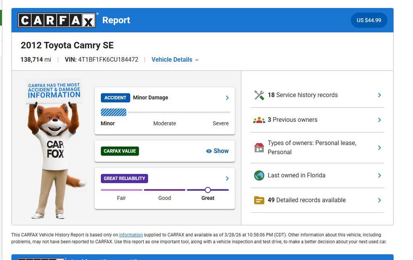Select the previous owners people icon

click(x=259, y=120)
